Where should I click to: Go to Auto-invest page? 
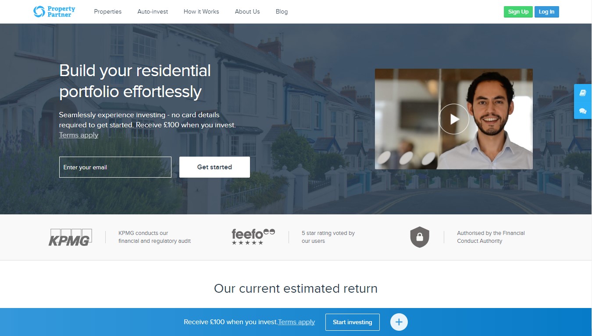click(153, 11)
